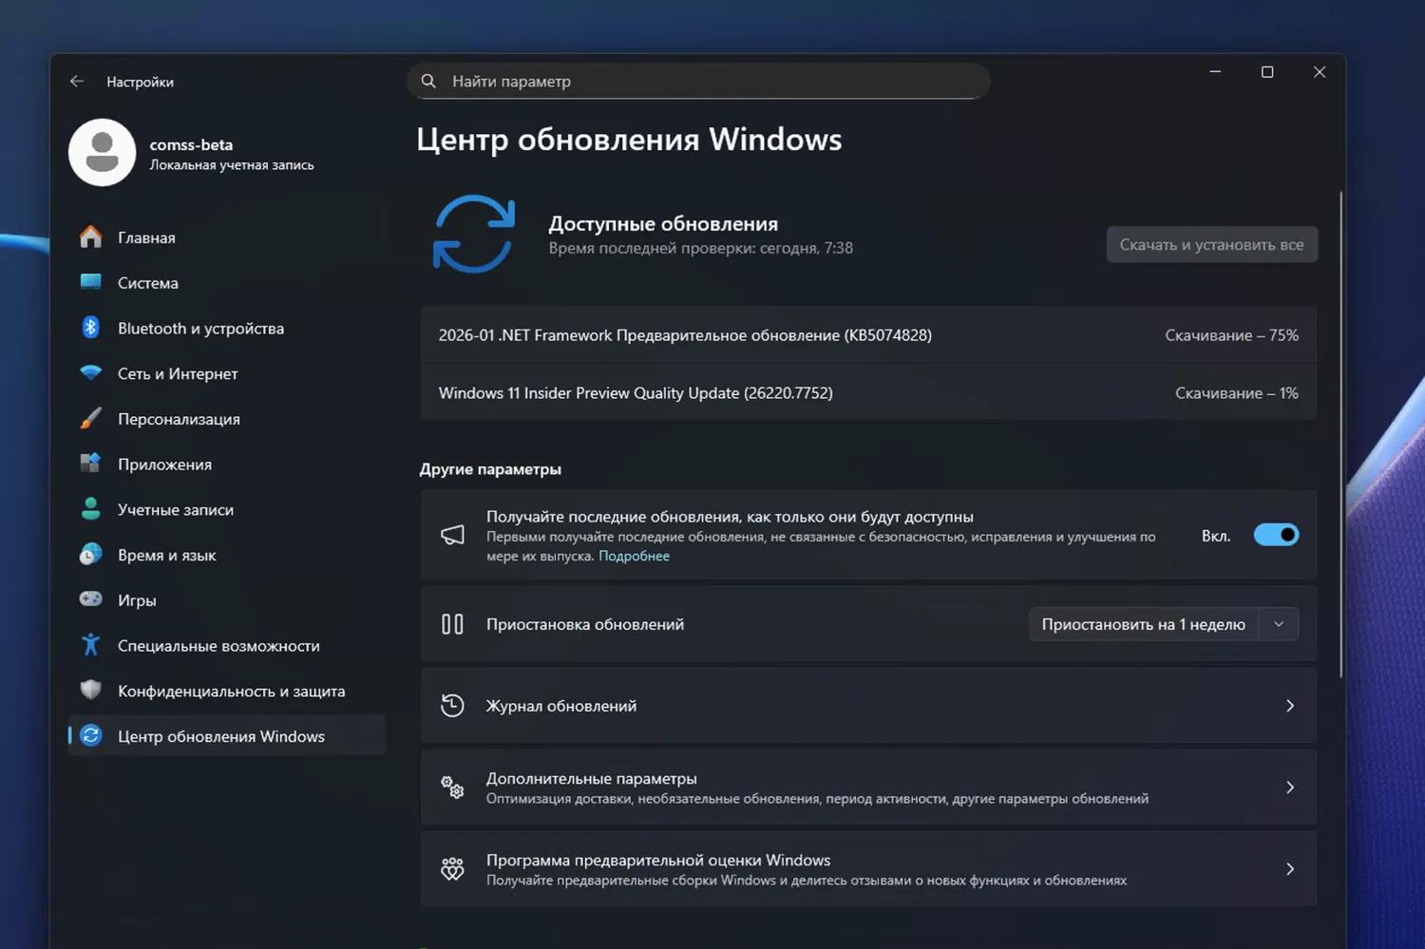This screenshot has height=949, width=1425.
Task: Click the back arrow near Настройки
Action: [x=77, y=81]
